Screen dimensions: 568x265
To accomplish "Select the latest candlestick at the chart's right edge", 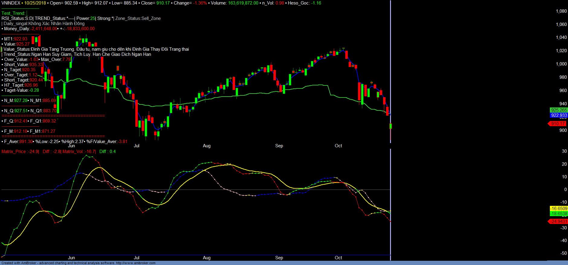I will pos(391,126).
